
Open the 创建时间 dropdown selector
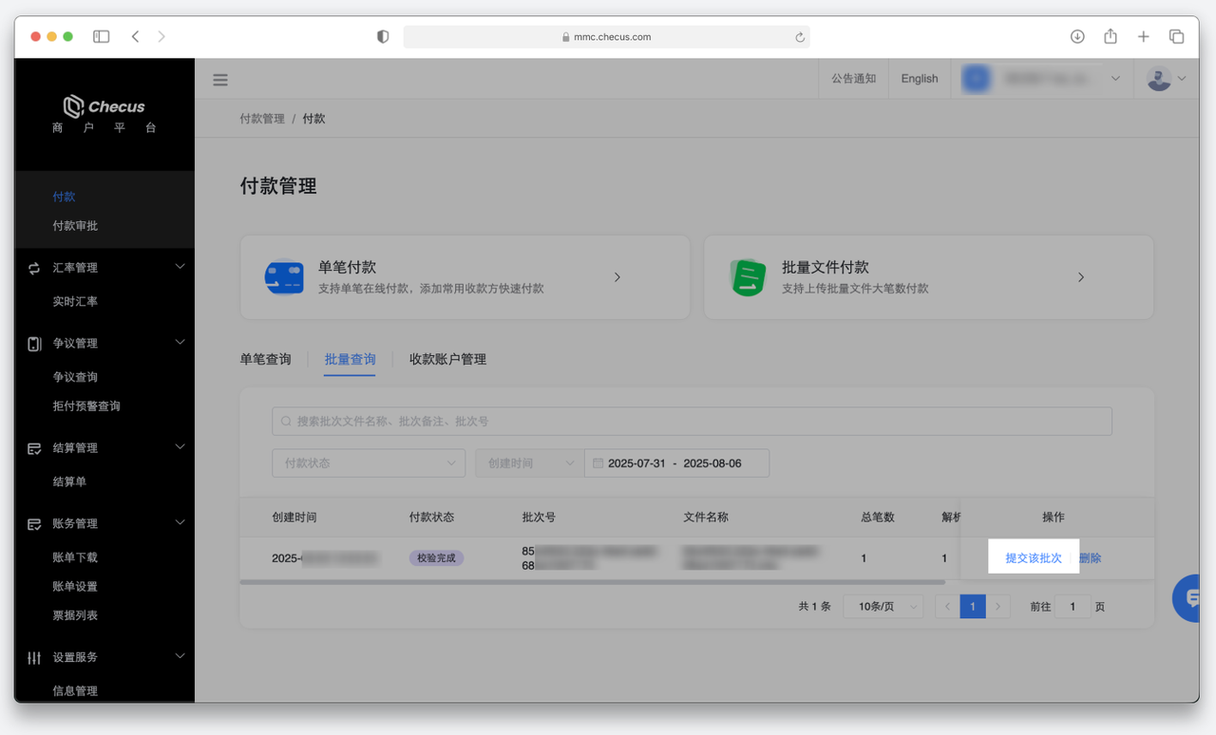point(529,463)
